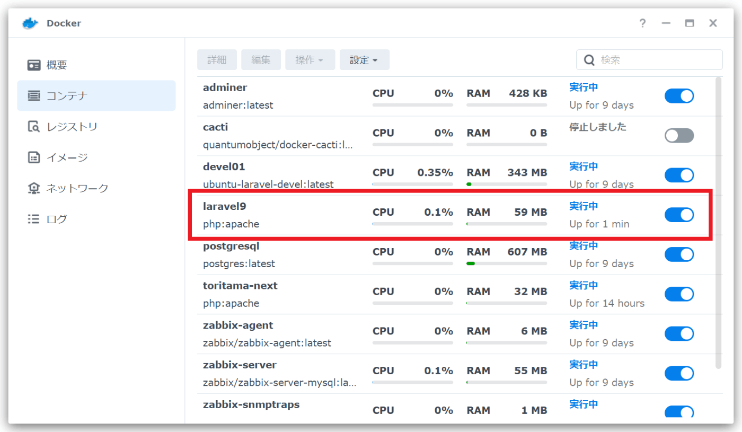Click the ubuntu-laravel-devel:latest image text
742x432 pixels.
[268, 184]
